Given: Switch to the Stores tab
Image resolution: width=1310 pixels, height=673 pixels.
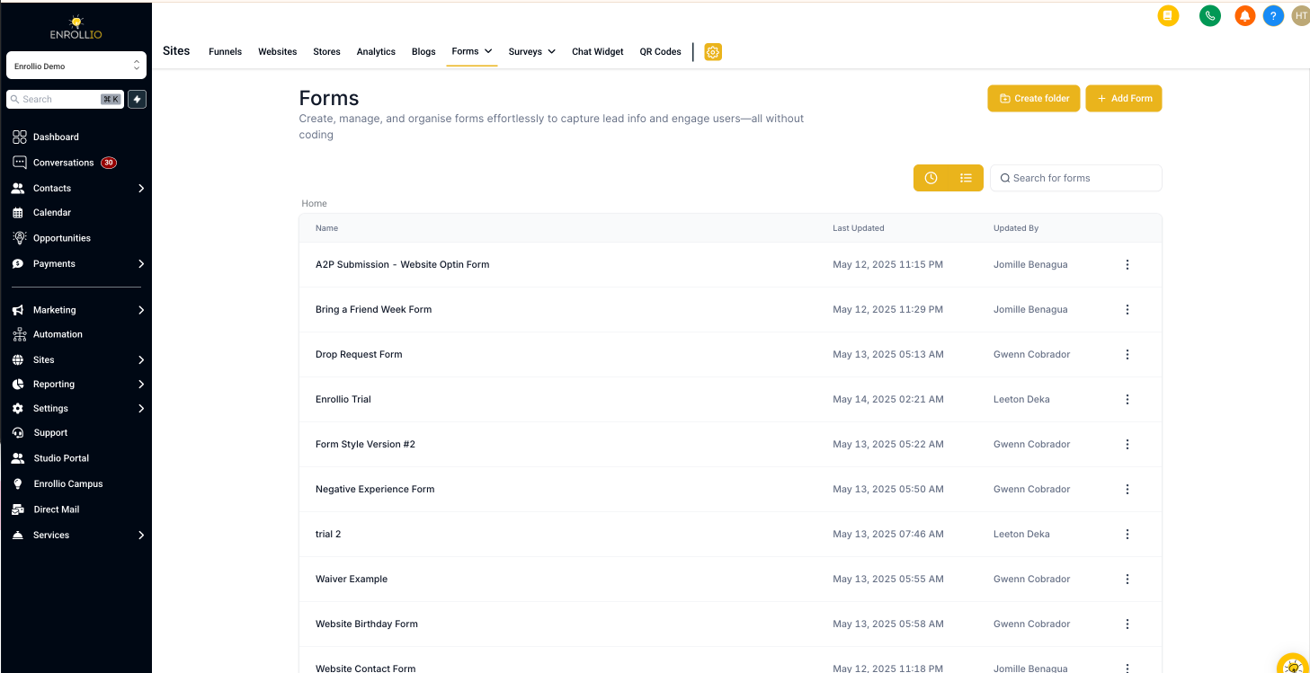Looking at the screenshot, I should coord(326,51).
